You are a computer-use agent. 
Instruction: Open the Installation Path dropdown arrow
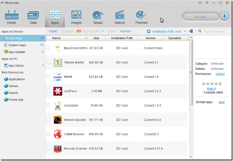[x=185, y=31]
